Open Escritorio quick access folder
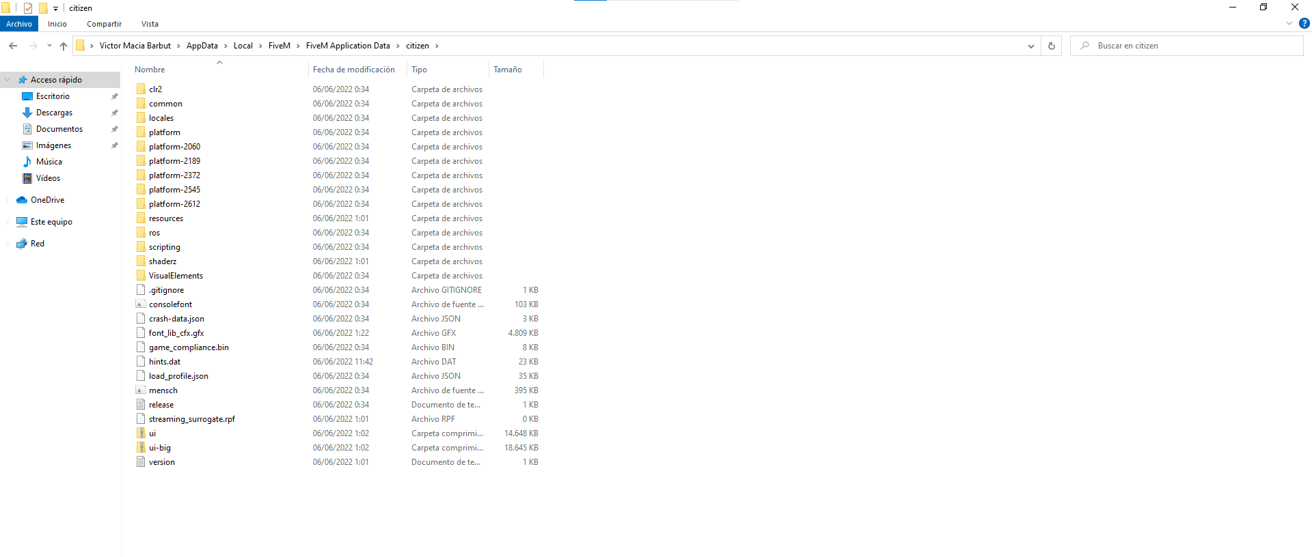Viewport: 1312px width, 557px height. [x=53, y=96]
